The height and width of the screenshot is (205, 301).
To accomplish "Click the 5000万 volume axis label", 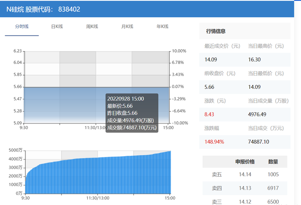I will click(x=15, y=150).
